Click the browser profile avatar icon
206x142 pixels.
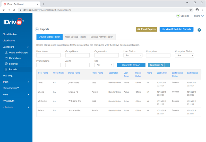click(197, 10)
